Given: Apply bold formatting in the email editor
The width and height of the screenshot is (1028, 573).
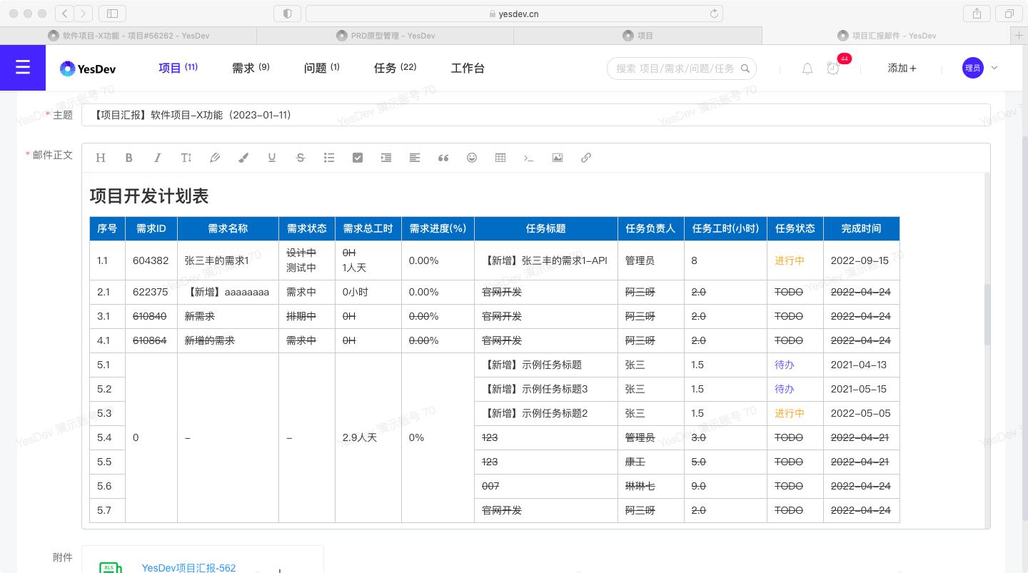Looking at the screenshot, I should pos(129,158).
